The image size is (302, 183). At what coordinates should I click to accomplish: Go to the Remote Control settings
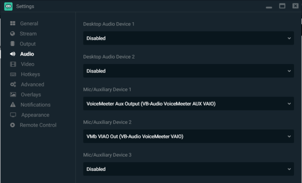pyautogui.click(x=38, y=125)
